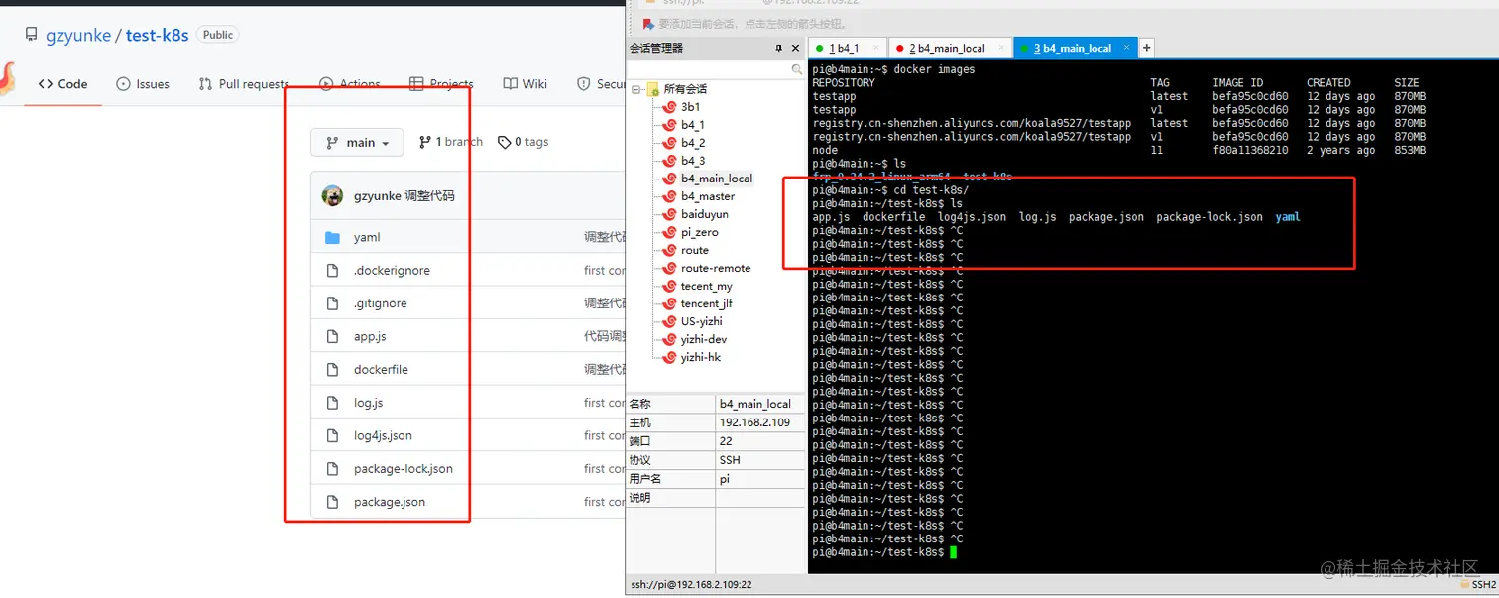Open the gzyunke commit author name
This screenshot has width=1499, height=598.
tap(377, 196)
